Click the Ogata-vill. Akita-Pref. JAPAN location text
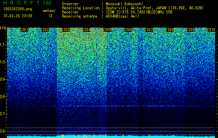Viewport: 218px width, 138px height. coord(155,8)
